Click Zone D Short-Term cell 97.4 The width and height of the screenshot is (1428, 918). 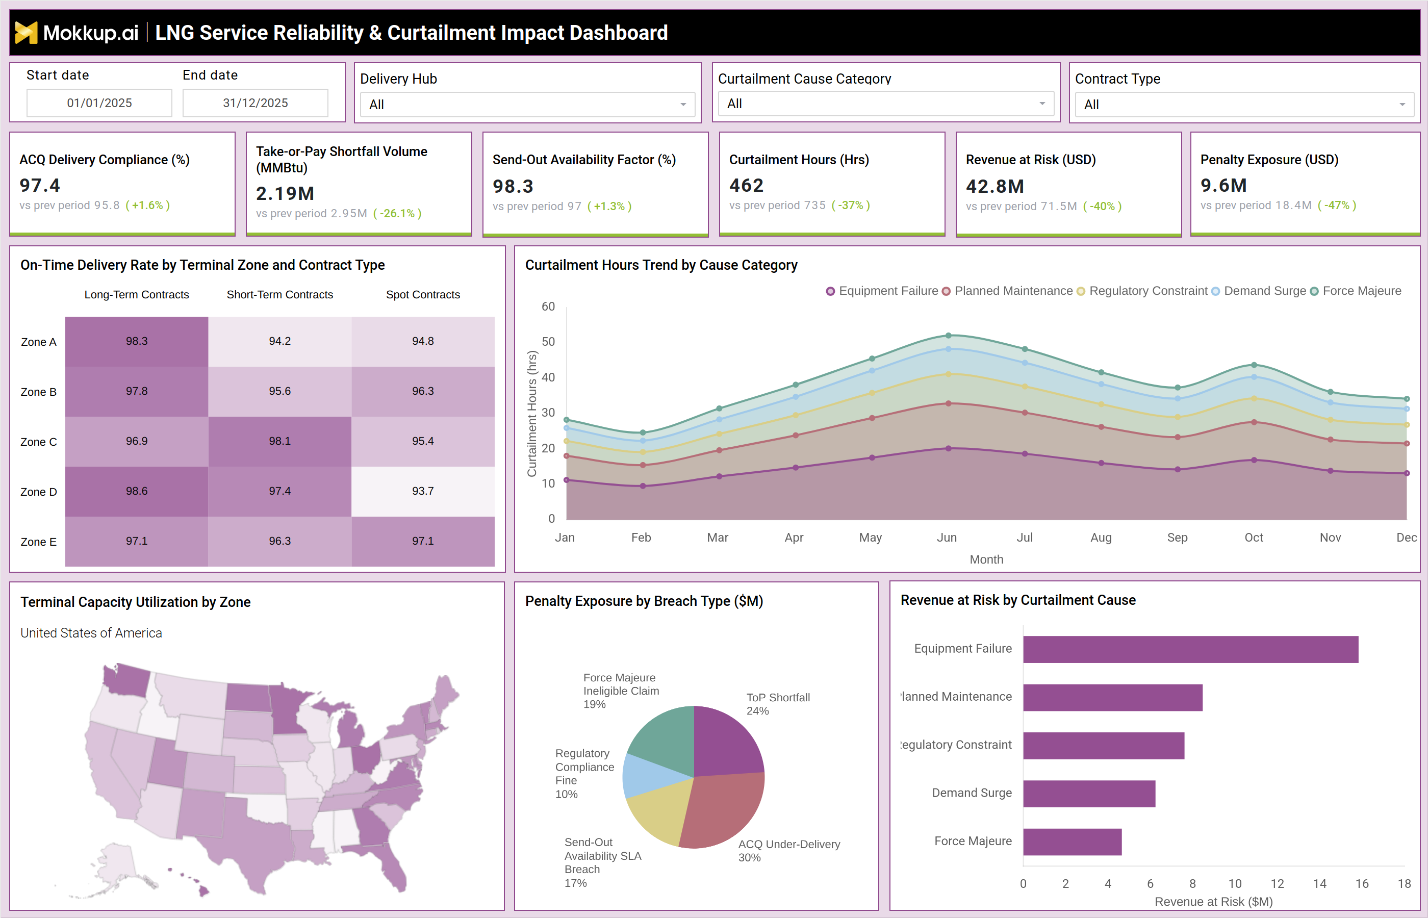coord(279,491)
